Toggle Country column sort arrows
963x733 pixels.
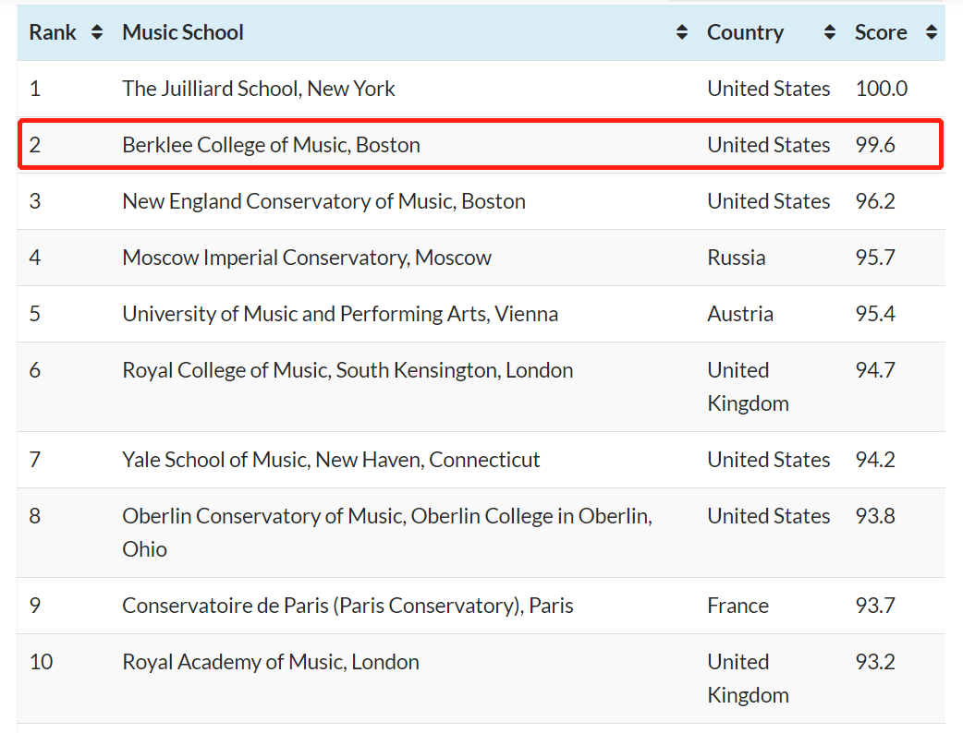pyautogui.click(x=830, y=32)
